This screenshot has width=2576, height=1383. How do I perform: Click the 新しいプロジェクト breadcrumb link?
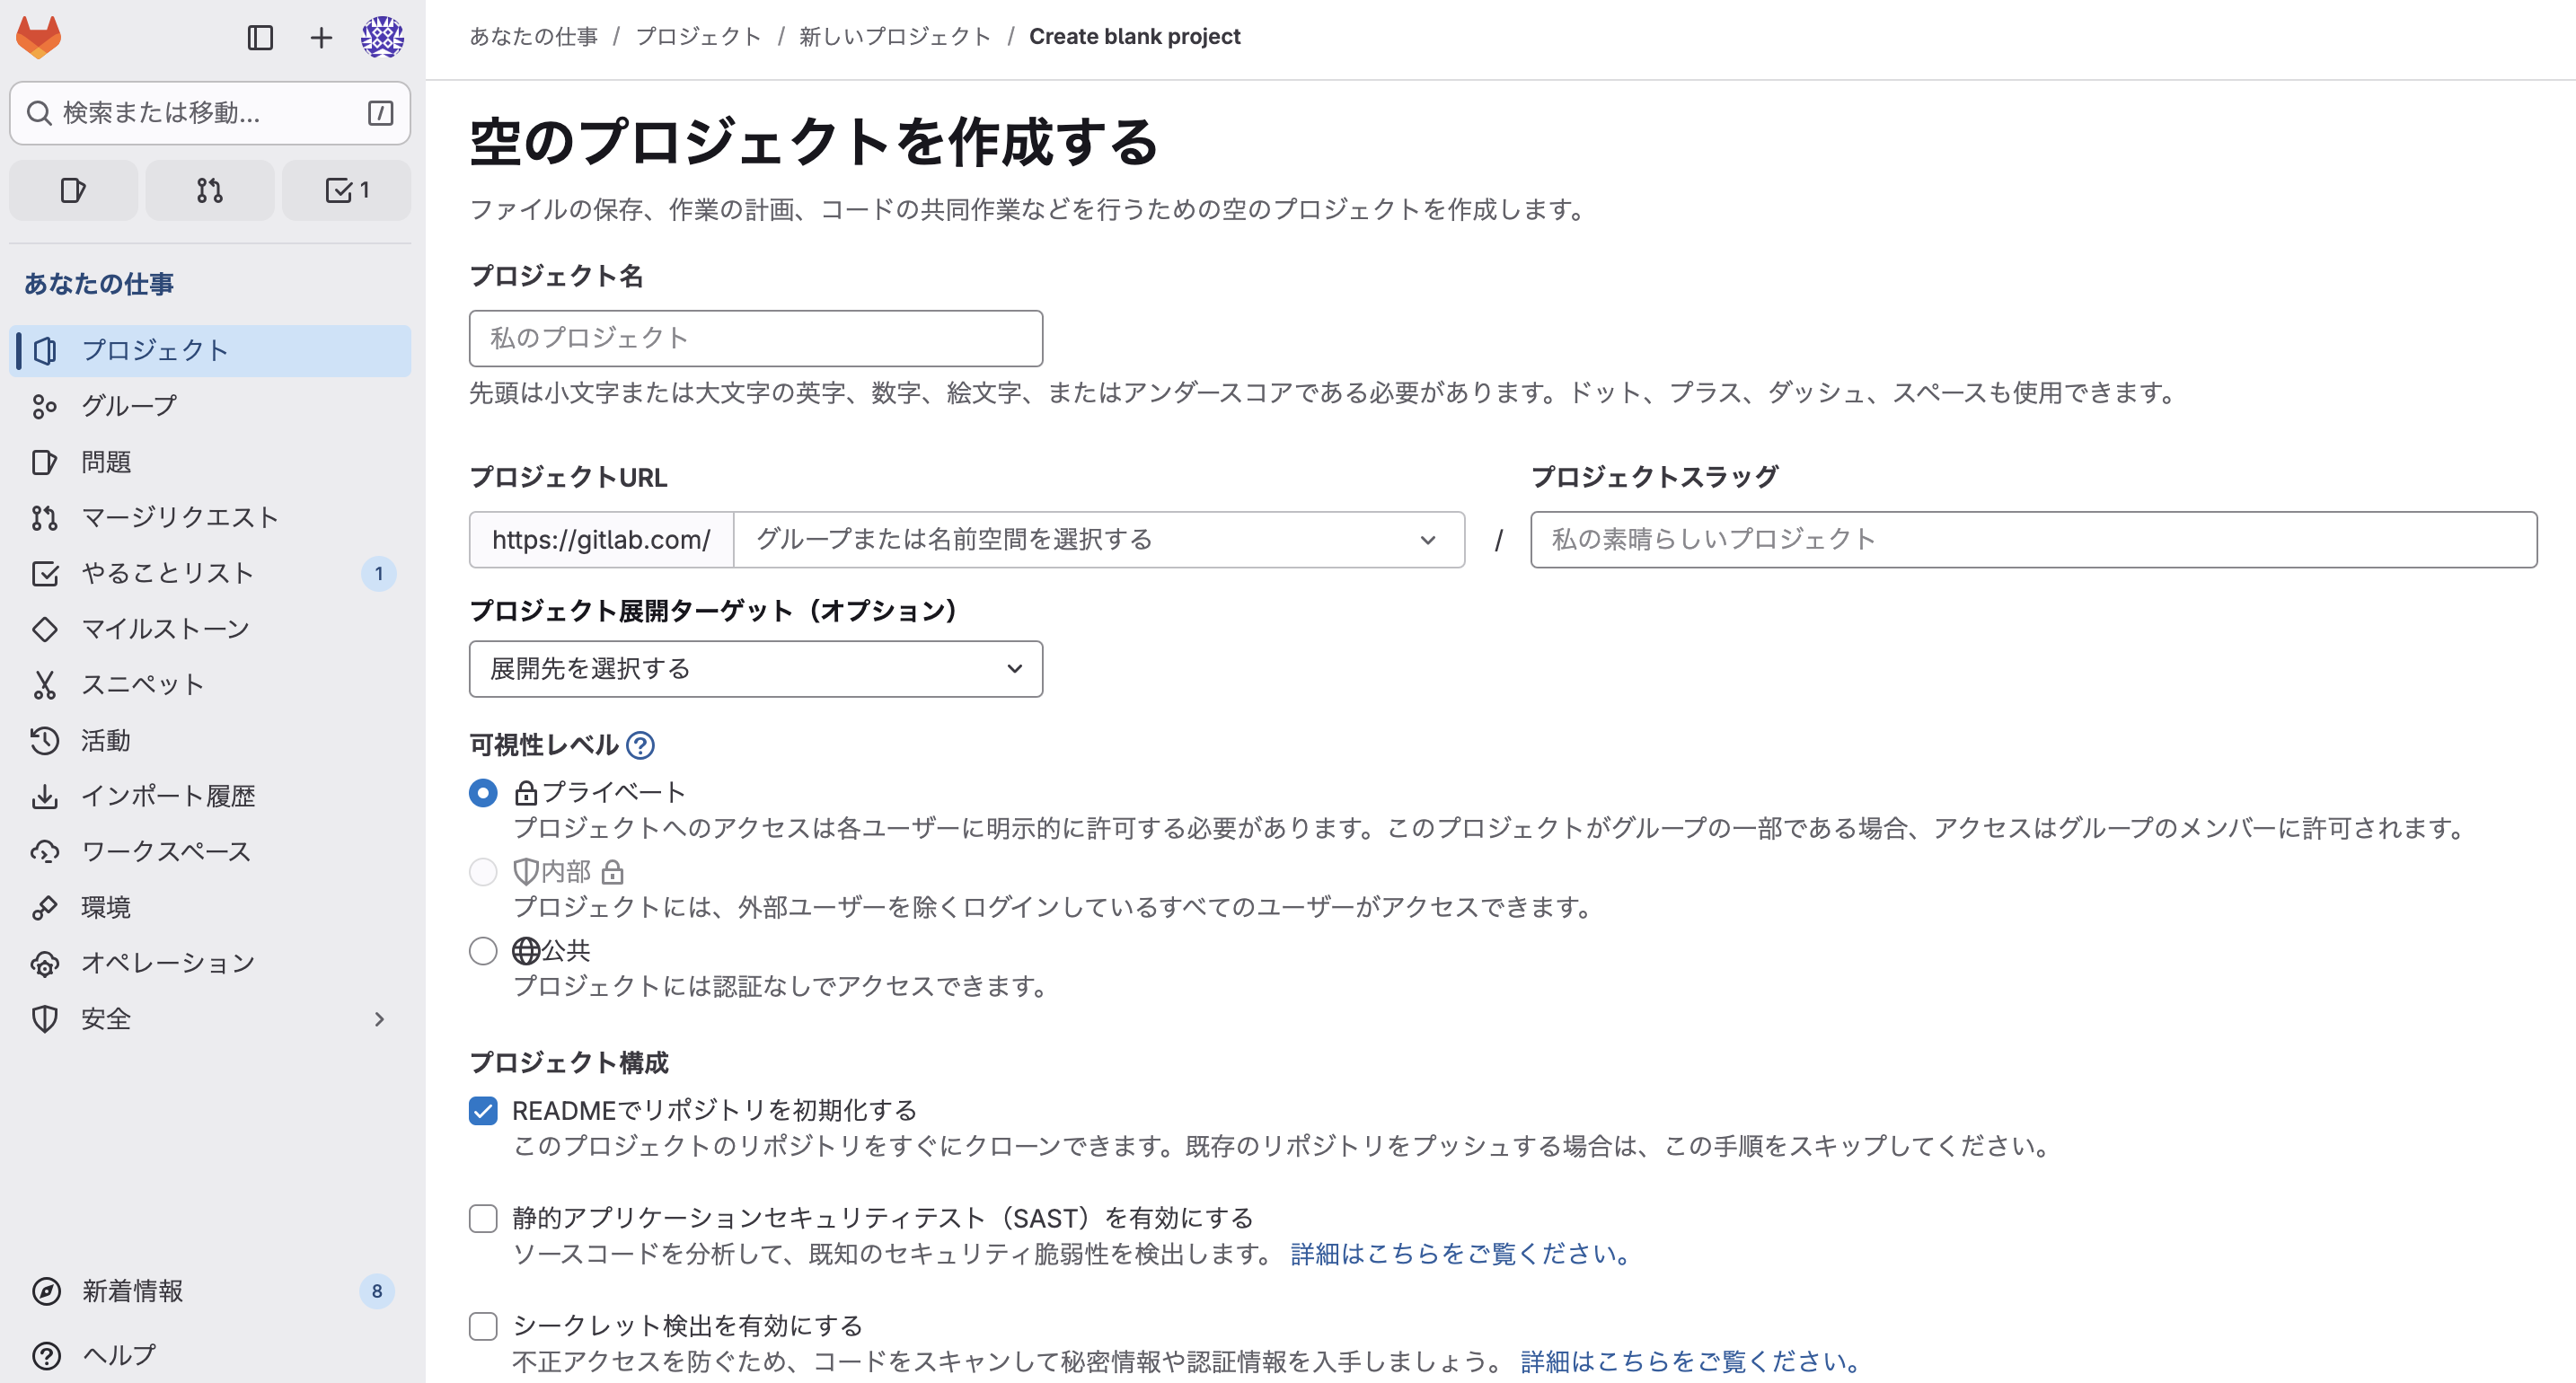(895, 37)
